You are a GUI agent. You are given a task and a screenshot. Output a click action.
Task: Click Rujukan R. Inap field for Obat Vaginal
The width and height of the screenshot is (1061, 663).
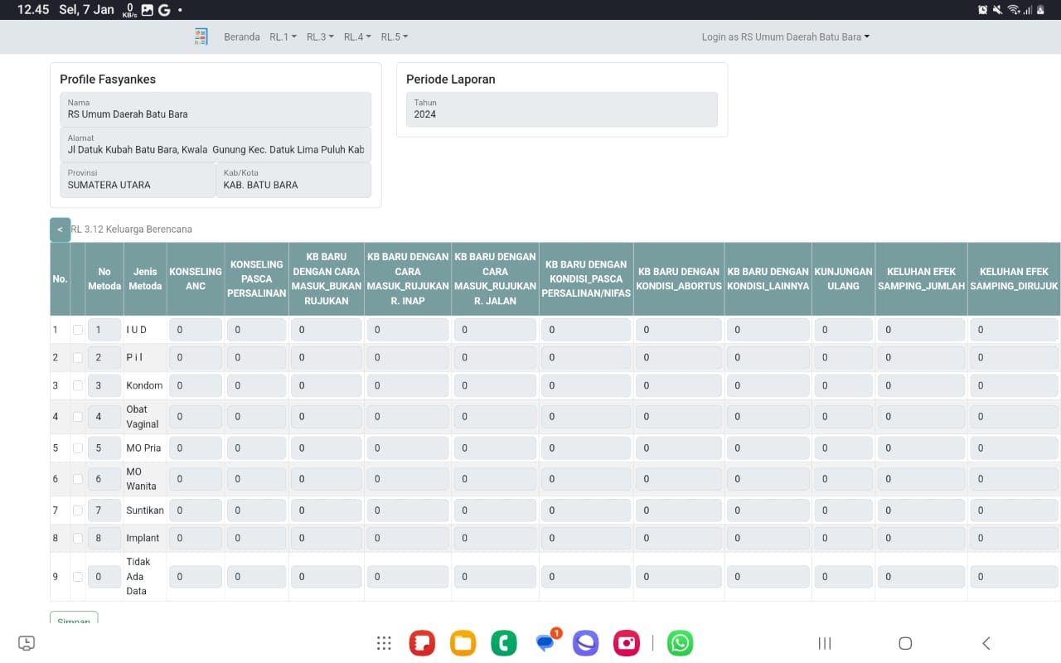(408, 417)
